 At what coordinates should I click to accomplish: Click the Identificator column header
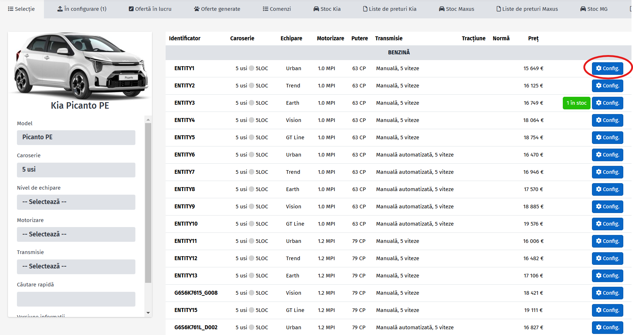[185, 39]
